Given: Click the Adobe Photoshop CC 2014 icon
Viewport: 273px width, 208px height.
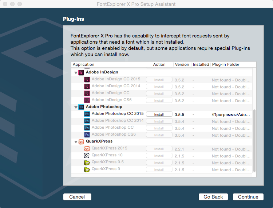Looking at the screenshot, I should point(87,121).
